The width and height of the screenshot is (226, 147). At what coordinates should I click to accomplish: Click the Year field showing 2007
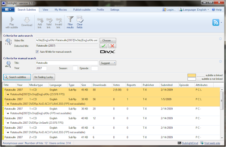(x=41, y=68)
